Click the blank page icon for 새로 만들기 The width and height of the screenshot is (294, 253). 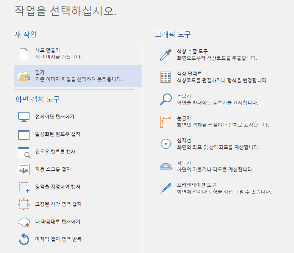coord(24,54)
